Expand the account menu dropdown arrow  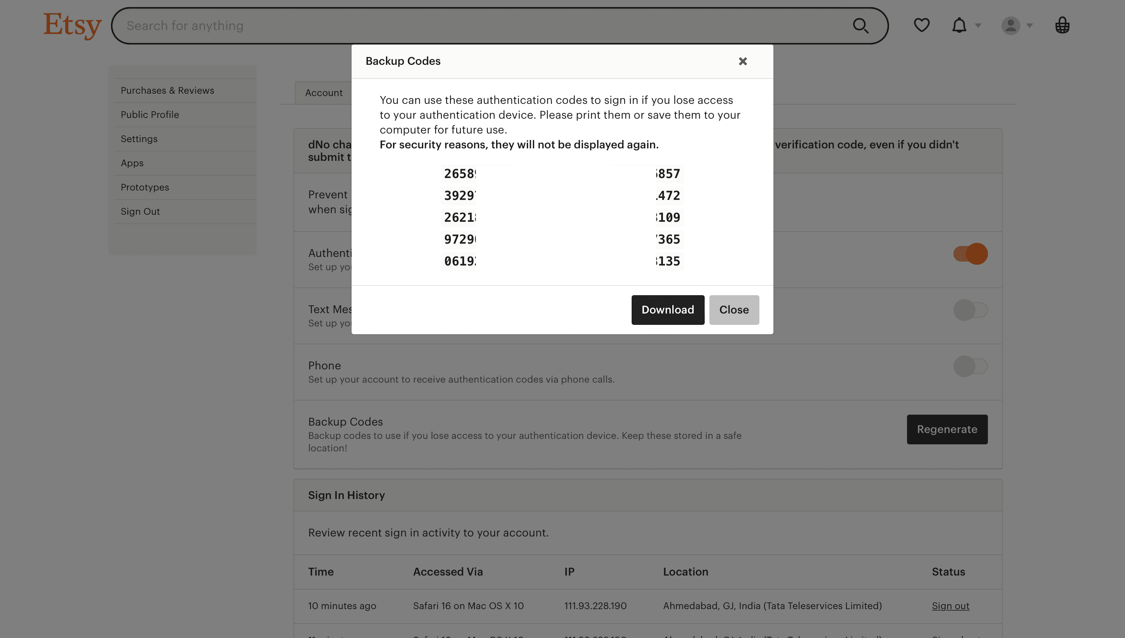coord(1029,26)
